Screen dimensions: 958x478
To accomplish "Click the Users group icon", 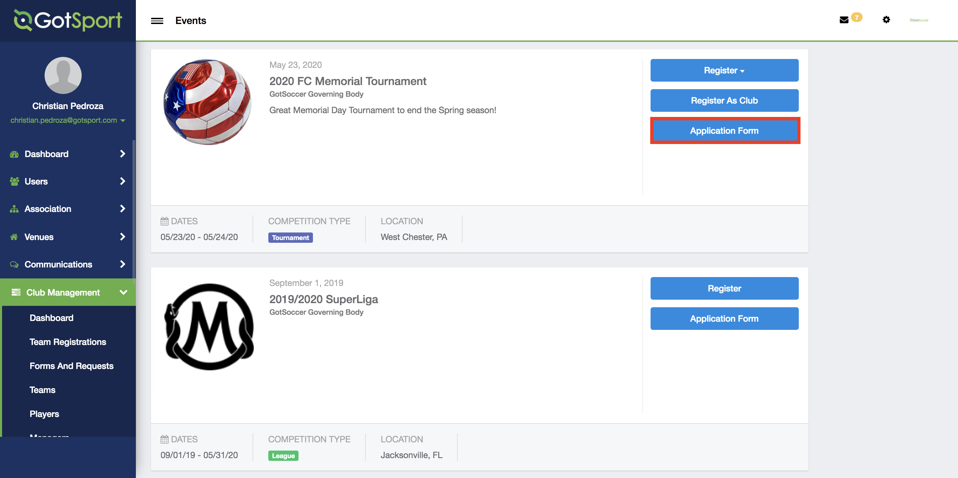I will pyautogui.click(x=14, y=181).
